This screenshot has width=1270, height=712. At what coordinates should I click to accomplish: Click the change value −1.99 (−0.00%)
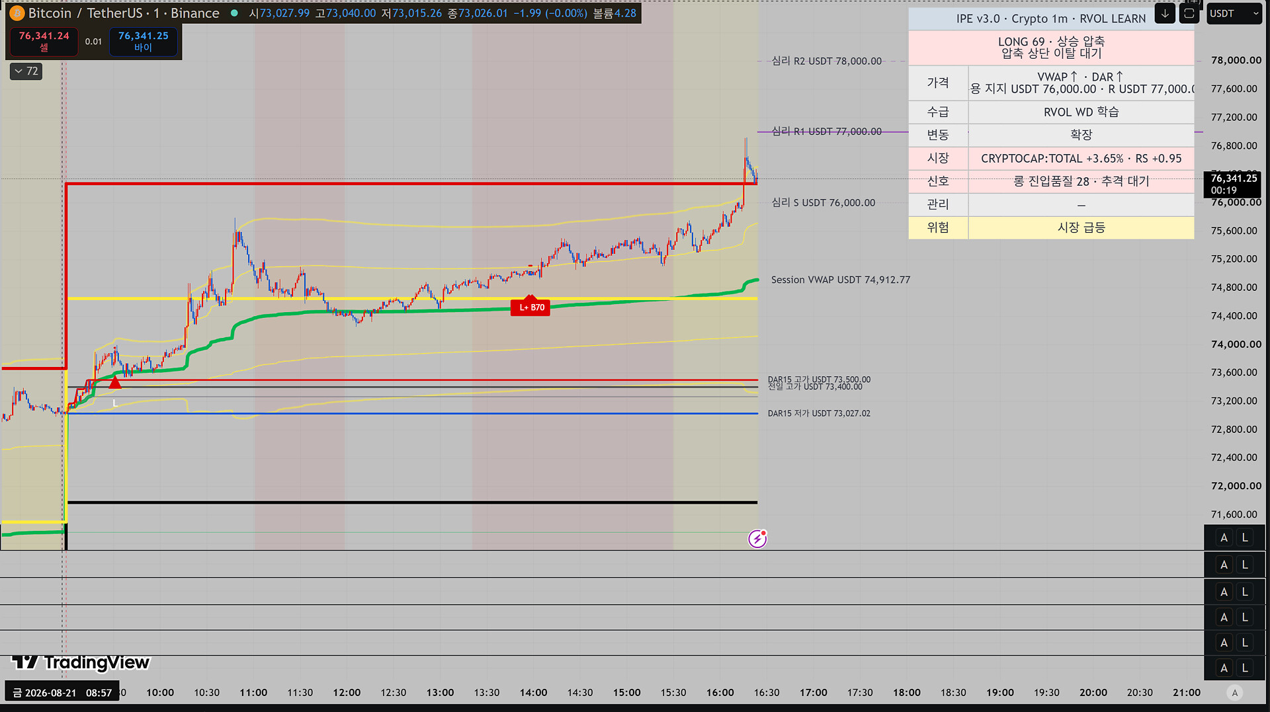tap(550, 13)
